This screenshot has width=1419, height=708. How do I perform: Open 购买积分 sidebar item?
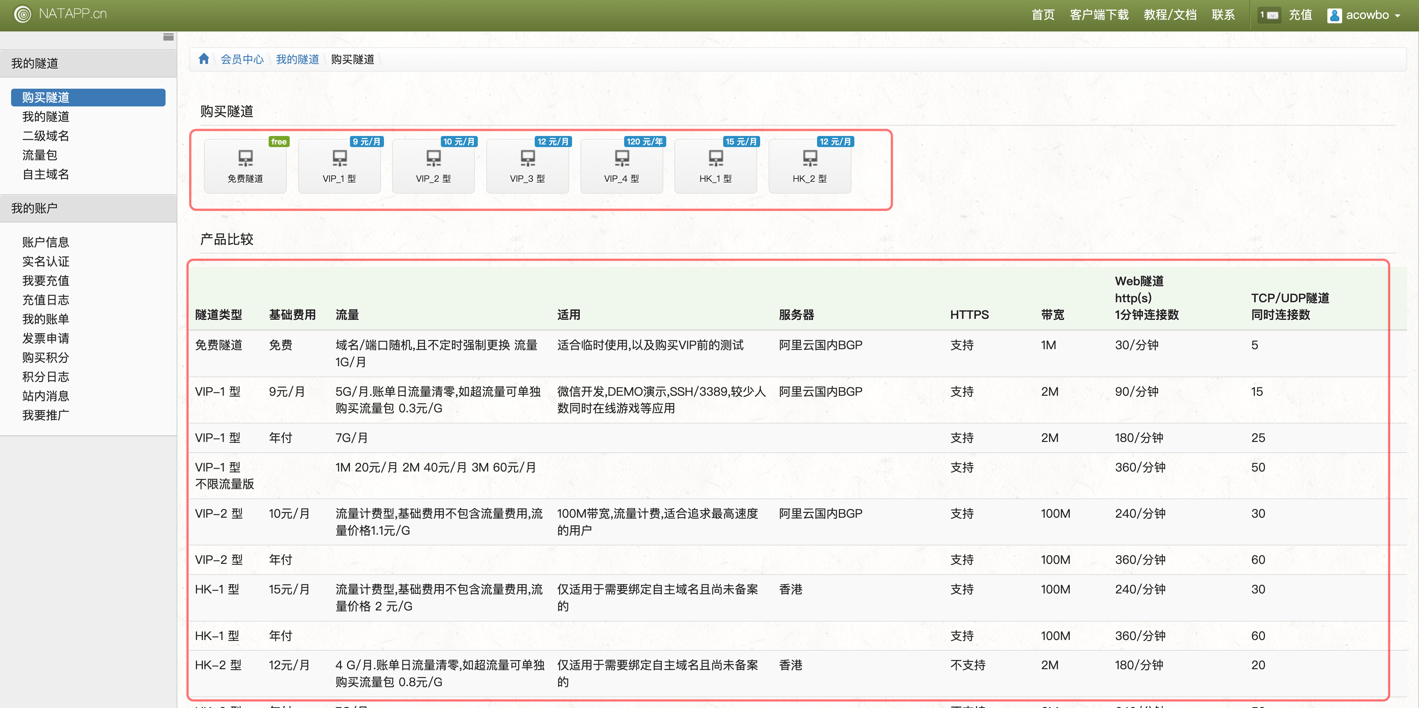46,358
